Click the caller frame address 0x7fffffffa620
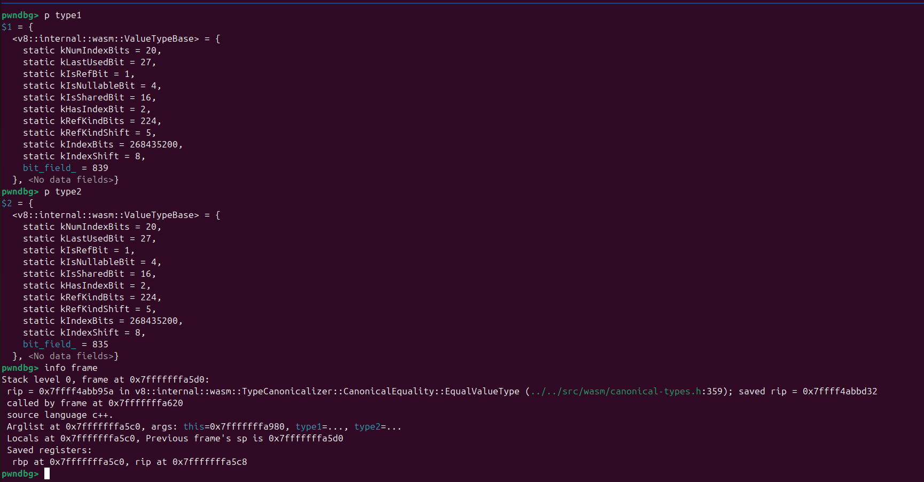The width and height of the screenshot is (924, 482). click(145, 403)
